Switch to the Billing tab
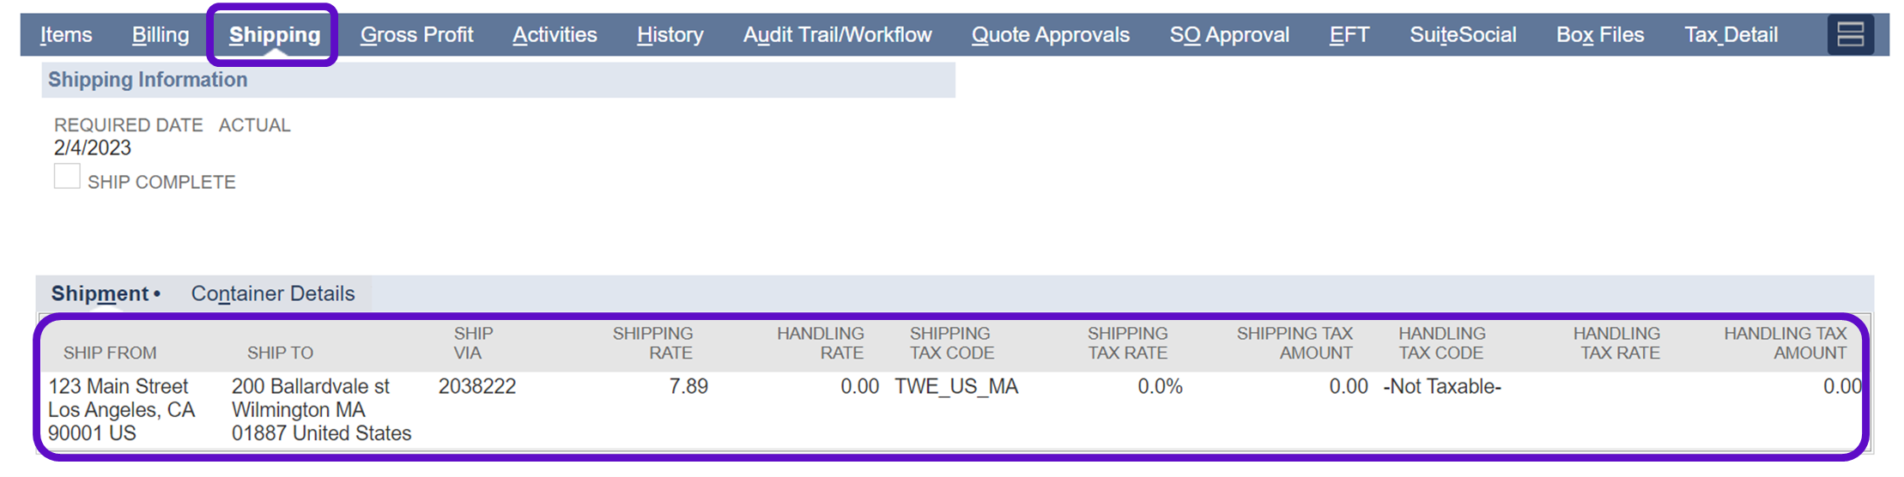 pos(161,35)
